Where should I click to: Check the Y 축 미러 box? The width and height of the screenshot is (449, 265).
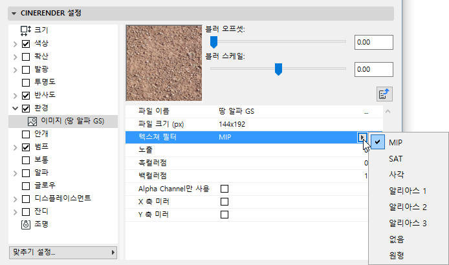(x=224, y=215)
